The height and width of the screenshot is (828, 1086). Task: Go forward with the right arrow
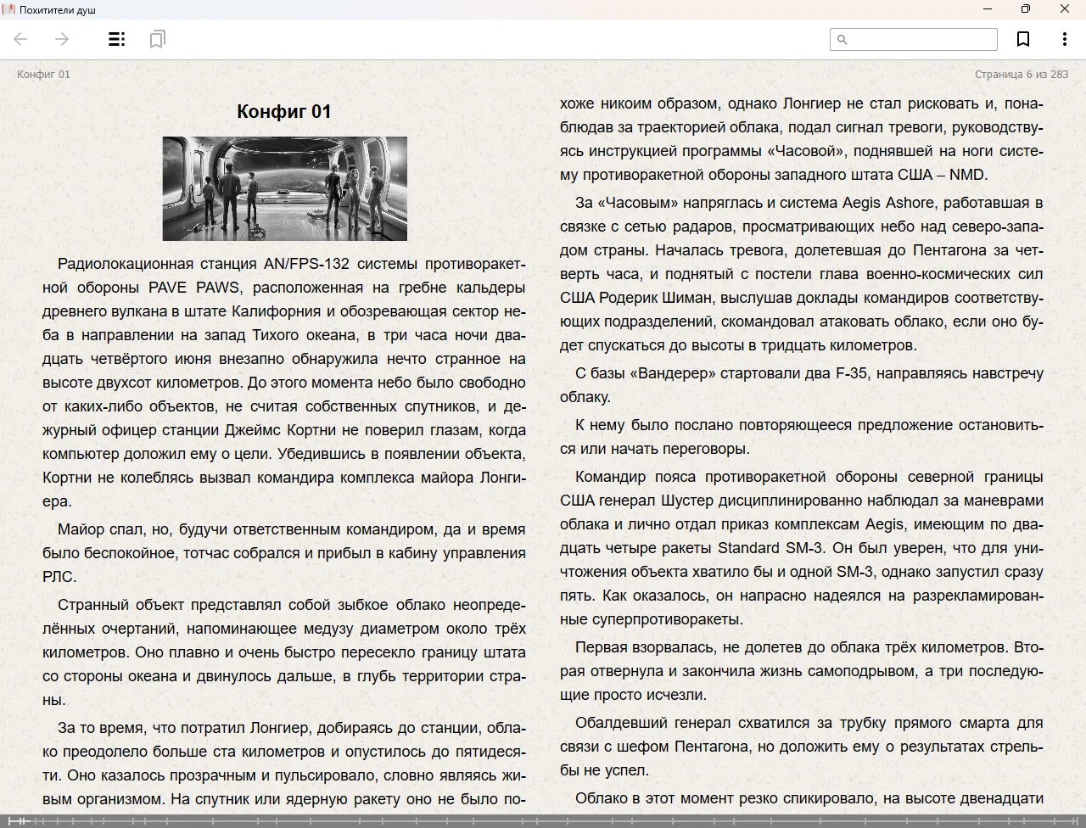(x=62, y=39)
